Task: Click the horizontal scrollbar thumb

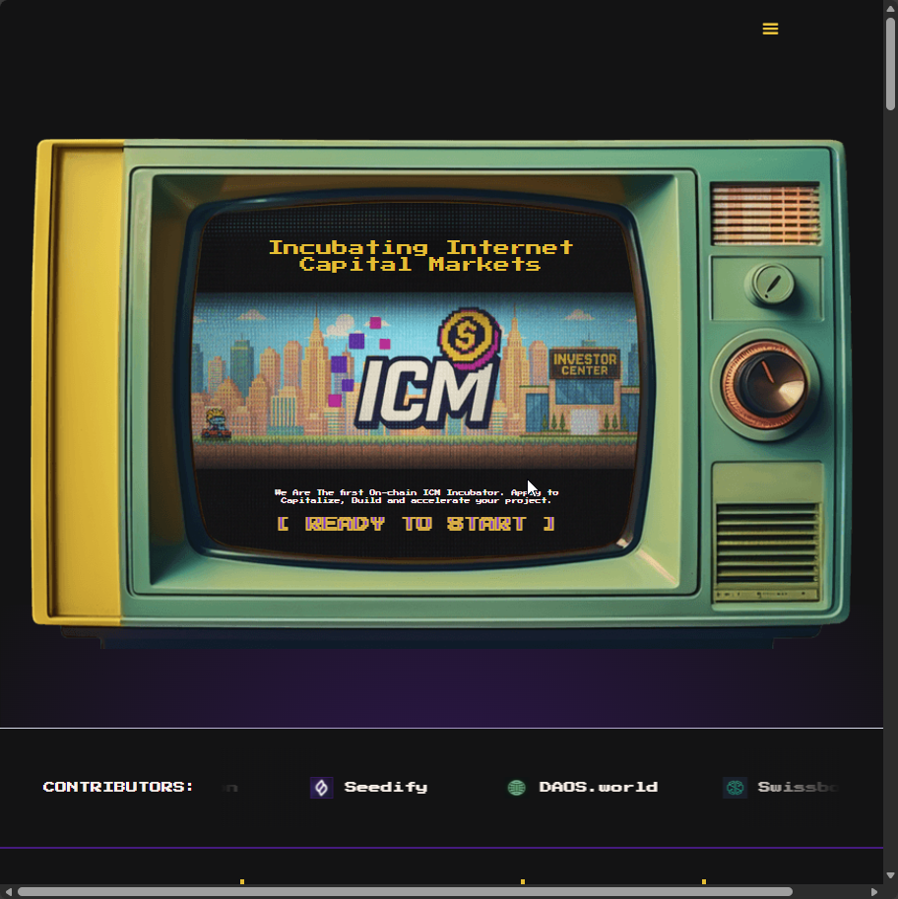Action: click(x=404, y=892)
